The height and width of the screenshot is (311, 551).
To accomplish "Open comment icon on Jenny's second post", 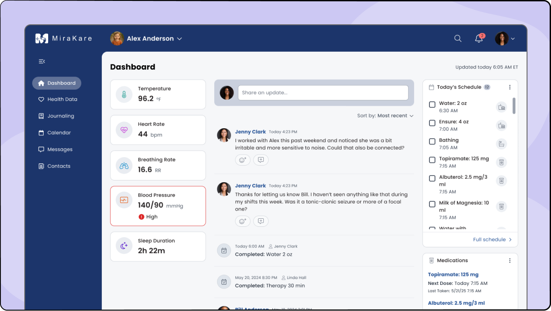I will pyautogui.click(x=261, y=221).
